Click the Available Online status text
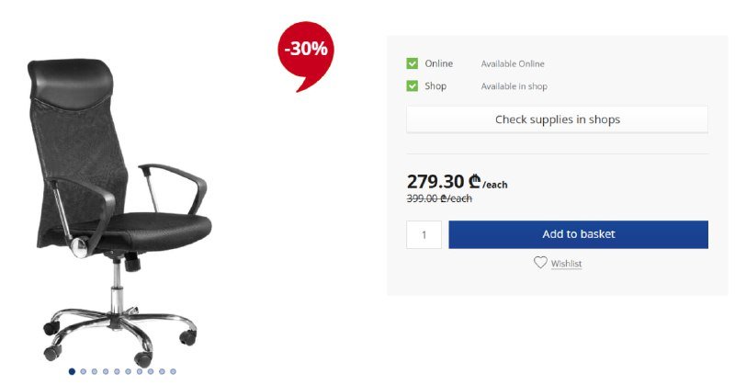This screenshot has width=735, height=385. [x=513, y=63]
